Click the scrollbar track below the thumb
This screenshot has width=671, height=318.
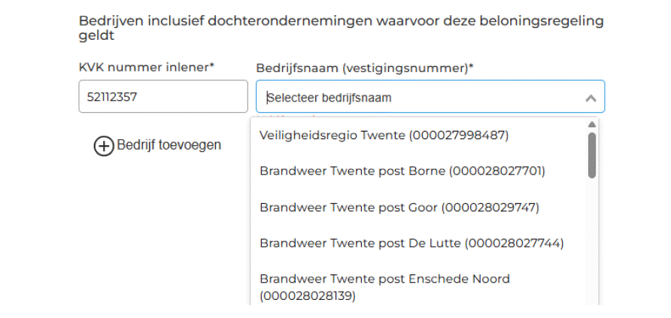[592, 241]
